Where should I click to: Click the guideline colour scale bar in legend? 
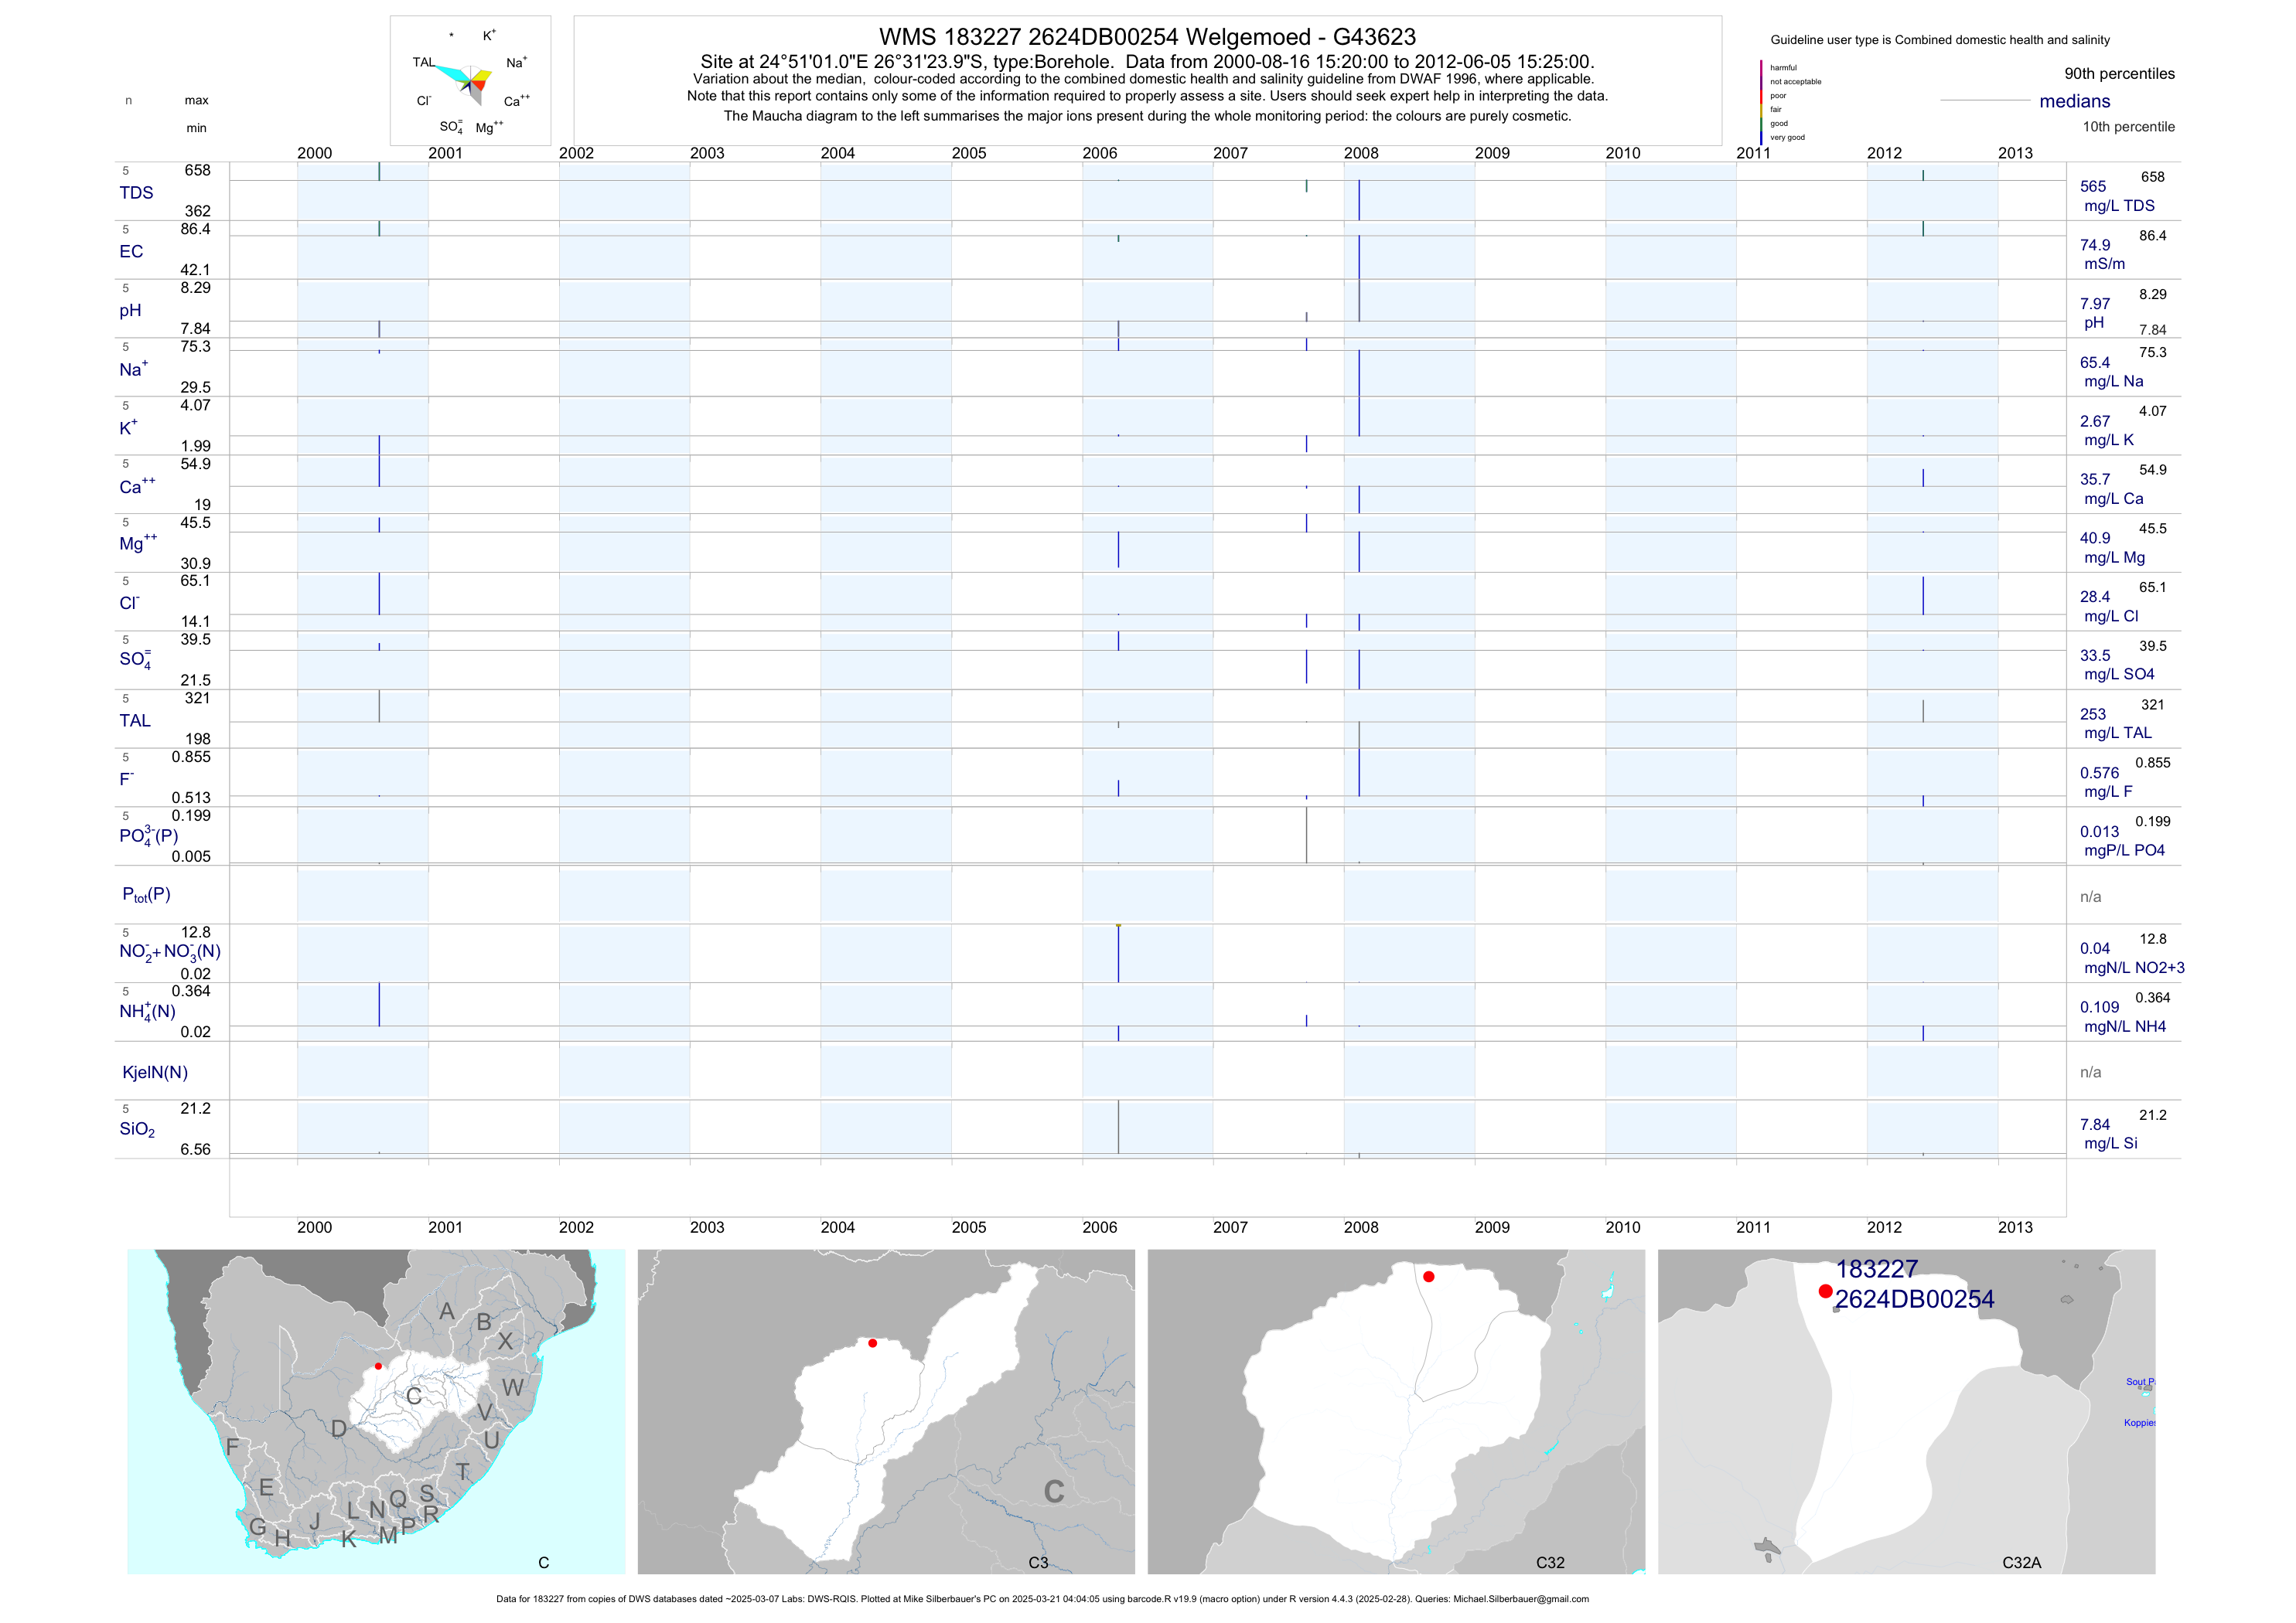pyautogui.click(x=1761, y=102)
